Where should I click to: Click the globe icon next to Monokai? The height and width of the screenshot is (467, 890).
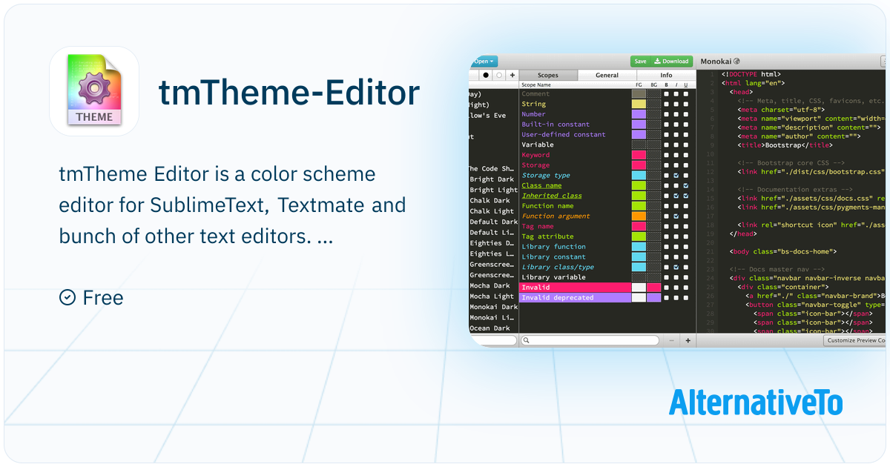point(736,62)
